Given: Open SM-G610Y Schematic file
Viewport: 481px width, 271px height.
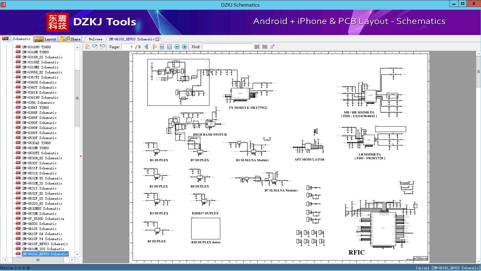Looking at the screenshot, I should pyautogui.click(x=39, y=229).
